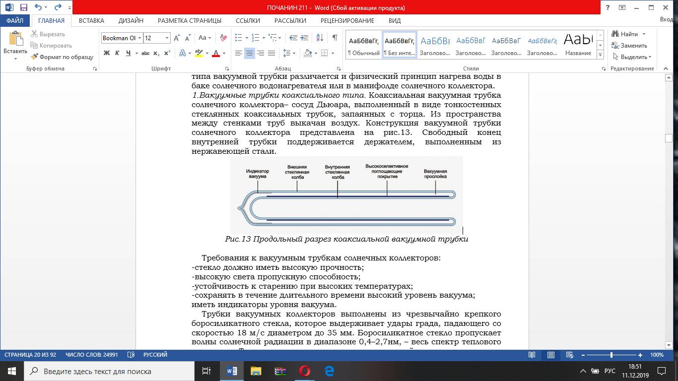Click the Format Painter brush icon
The height and width of the screenshot is (381, 678).
pyautogui.click(x=34, y=57)
